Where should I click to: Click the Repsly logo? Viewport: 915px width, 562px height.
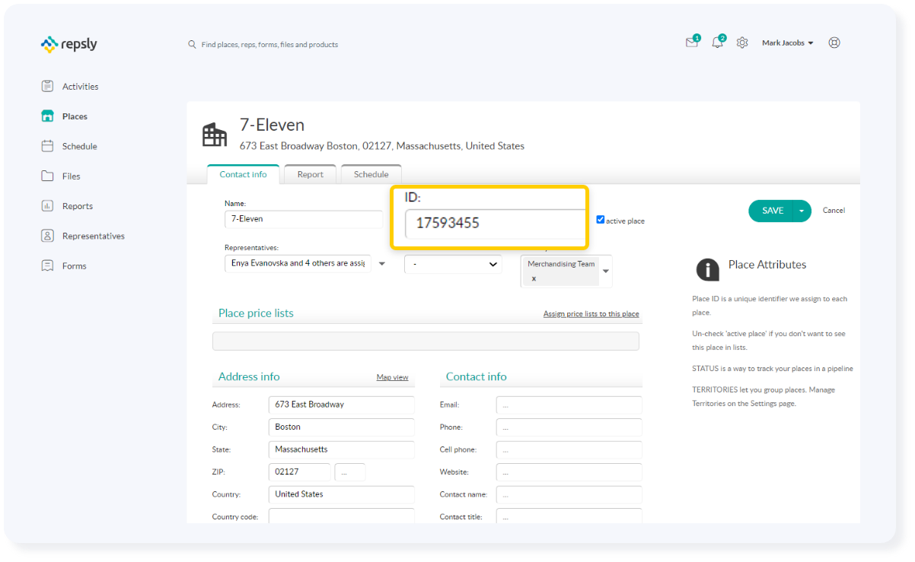tap(69, 44)
